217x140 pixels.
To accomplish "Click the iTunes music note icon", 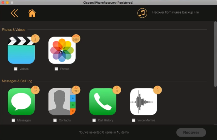I will tap(142, 13).
